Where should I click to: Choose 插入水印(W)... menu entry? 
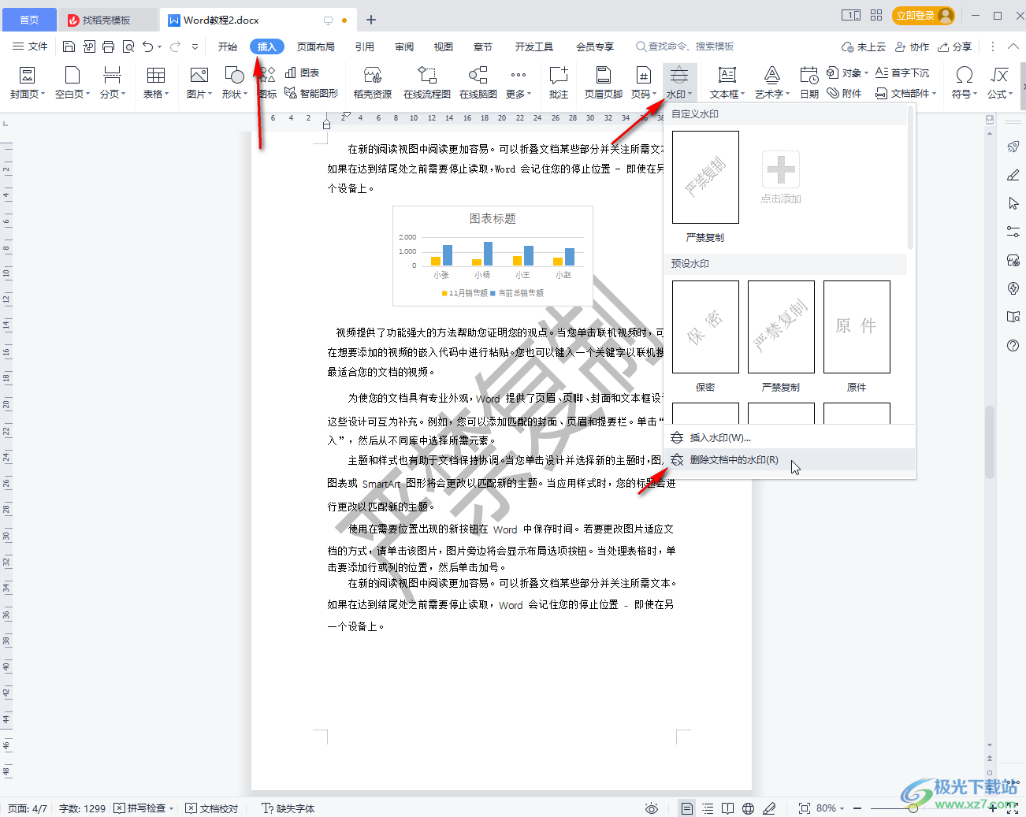tap(790, 438)
